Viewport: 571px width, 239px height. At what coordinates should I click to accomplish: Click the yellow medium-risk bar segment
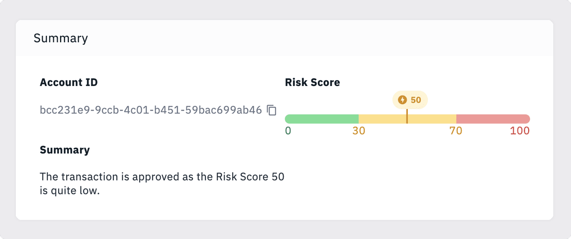coord(407,119)
